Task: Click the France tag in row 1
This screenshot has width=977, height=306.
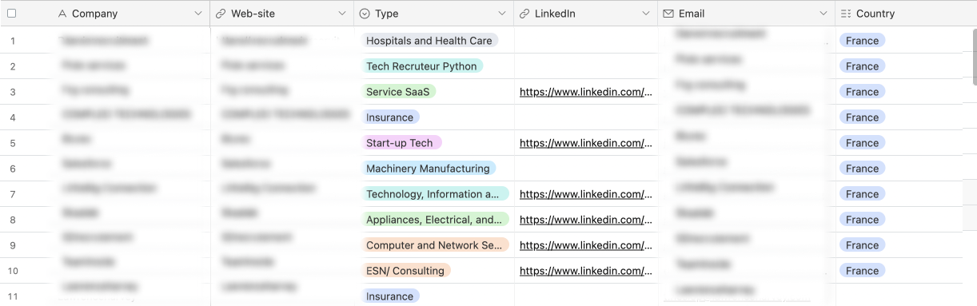Action: pos(862,41)
